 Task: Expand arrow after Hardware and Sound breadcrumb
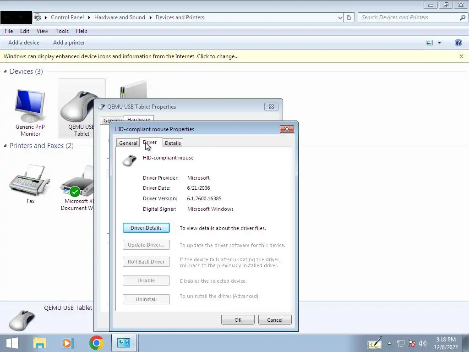(x=150, y=17)
